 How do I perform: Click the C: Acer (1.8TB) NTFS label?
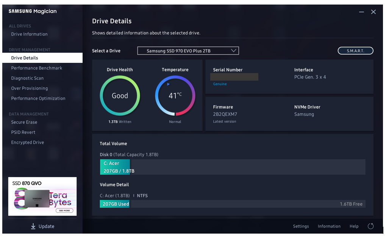[x=123, y=196]
